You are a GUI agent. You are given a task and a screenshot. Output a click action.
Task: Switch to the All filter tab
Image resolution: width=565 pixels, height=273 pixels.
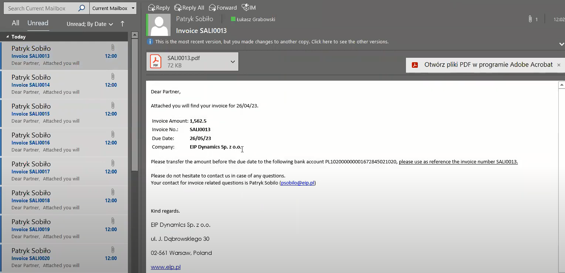click(x=16, y=23)
